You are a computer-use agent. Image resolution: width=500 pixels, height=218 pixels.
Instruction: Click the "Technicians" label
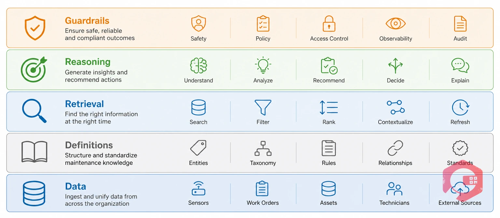tap(395, 203)
